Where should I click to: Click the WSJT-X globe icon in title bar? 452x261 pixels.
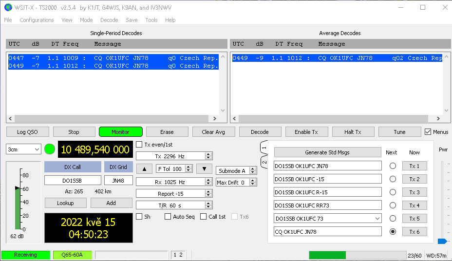coord(8,7)
